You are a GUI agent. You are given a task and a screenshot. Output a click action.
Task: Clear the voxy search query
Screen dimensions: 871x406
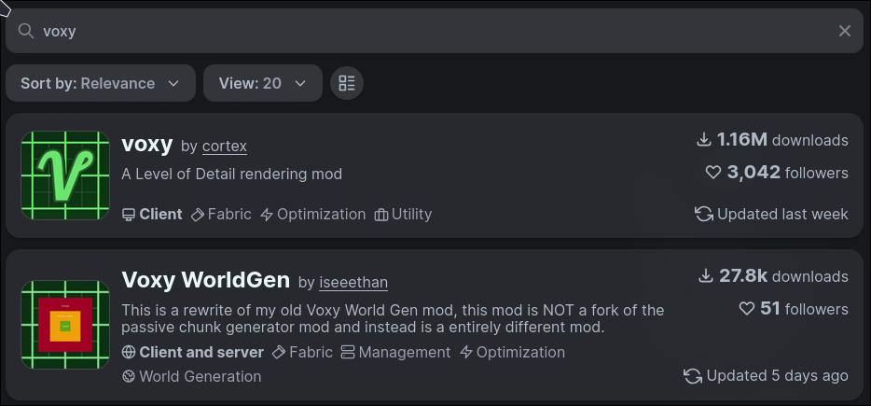click(845, 31)
